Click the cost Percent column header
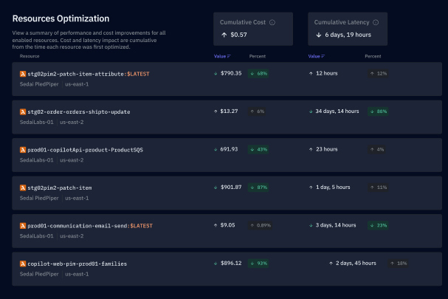 click(258, 56)
